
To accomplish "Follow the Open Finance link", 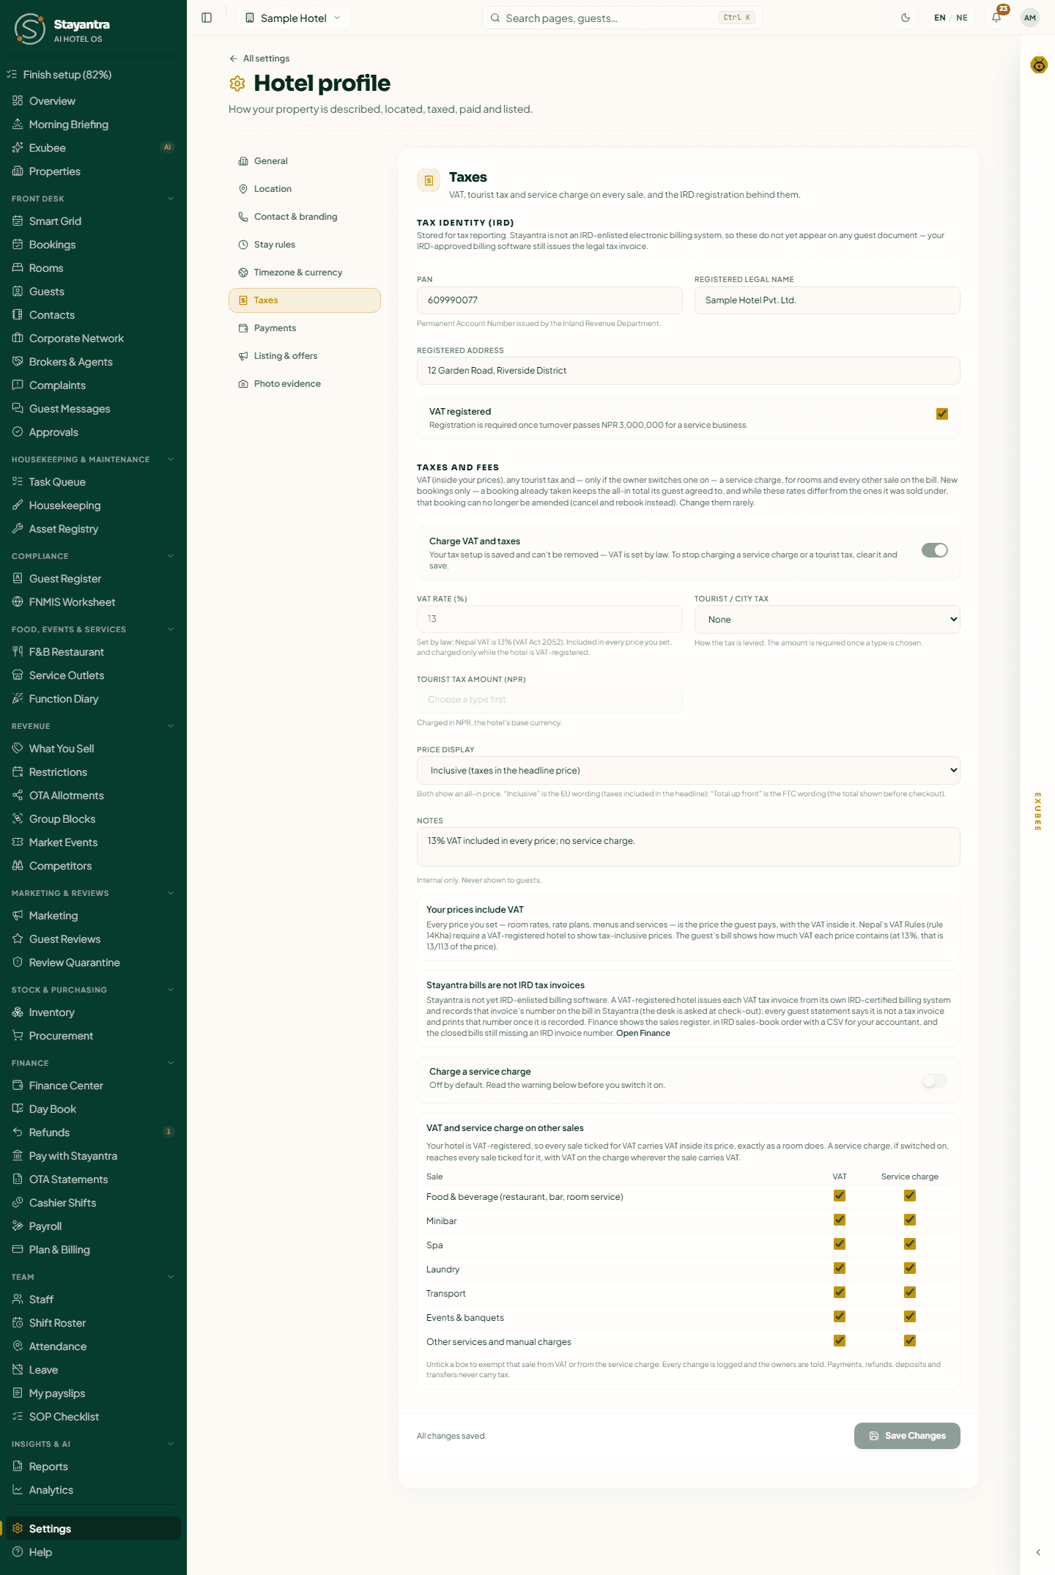I will [x=643, y=1034].
